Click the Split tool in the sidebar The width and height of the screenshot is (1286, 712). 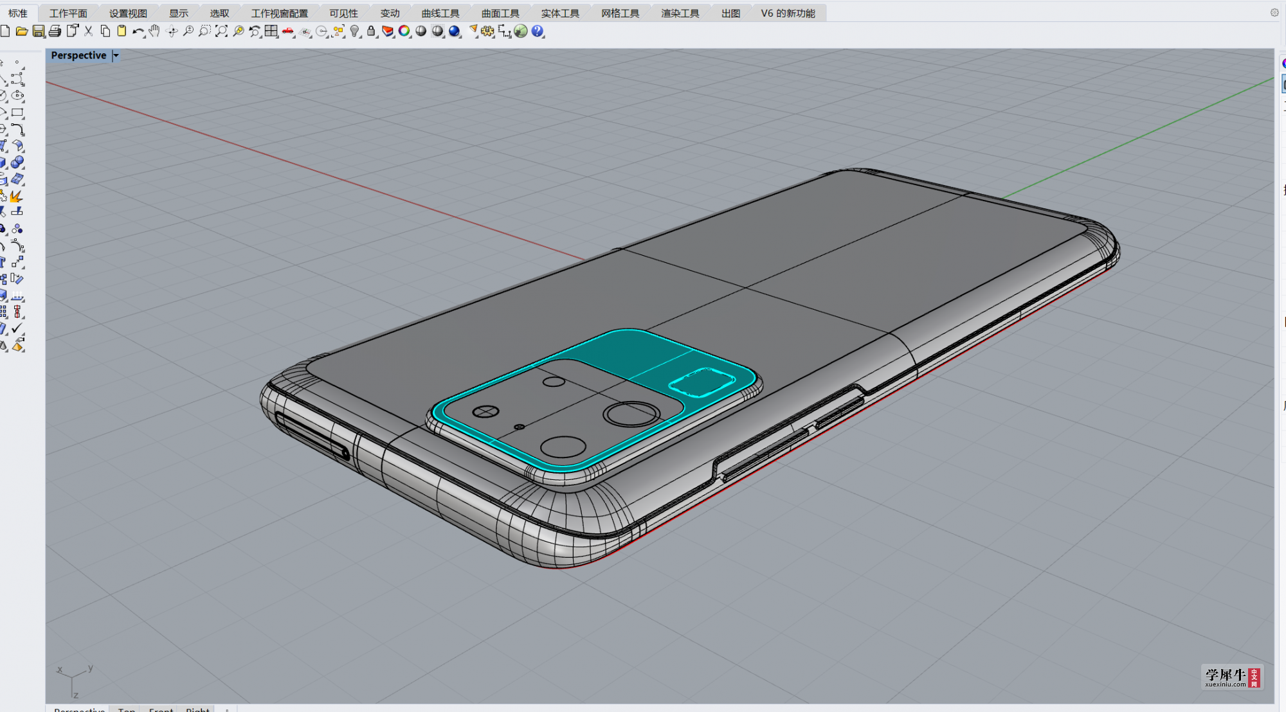(x=17, y=212)
